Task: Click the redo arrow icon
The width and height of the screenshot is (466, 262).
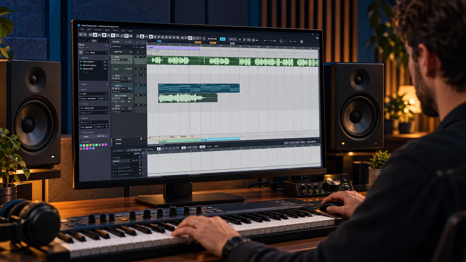Action: (x=85, y=35)
